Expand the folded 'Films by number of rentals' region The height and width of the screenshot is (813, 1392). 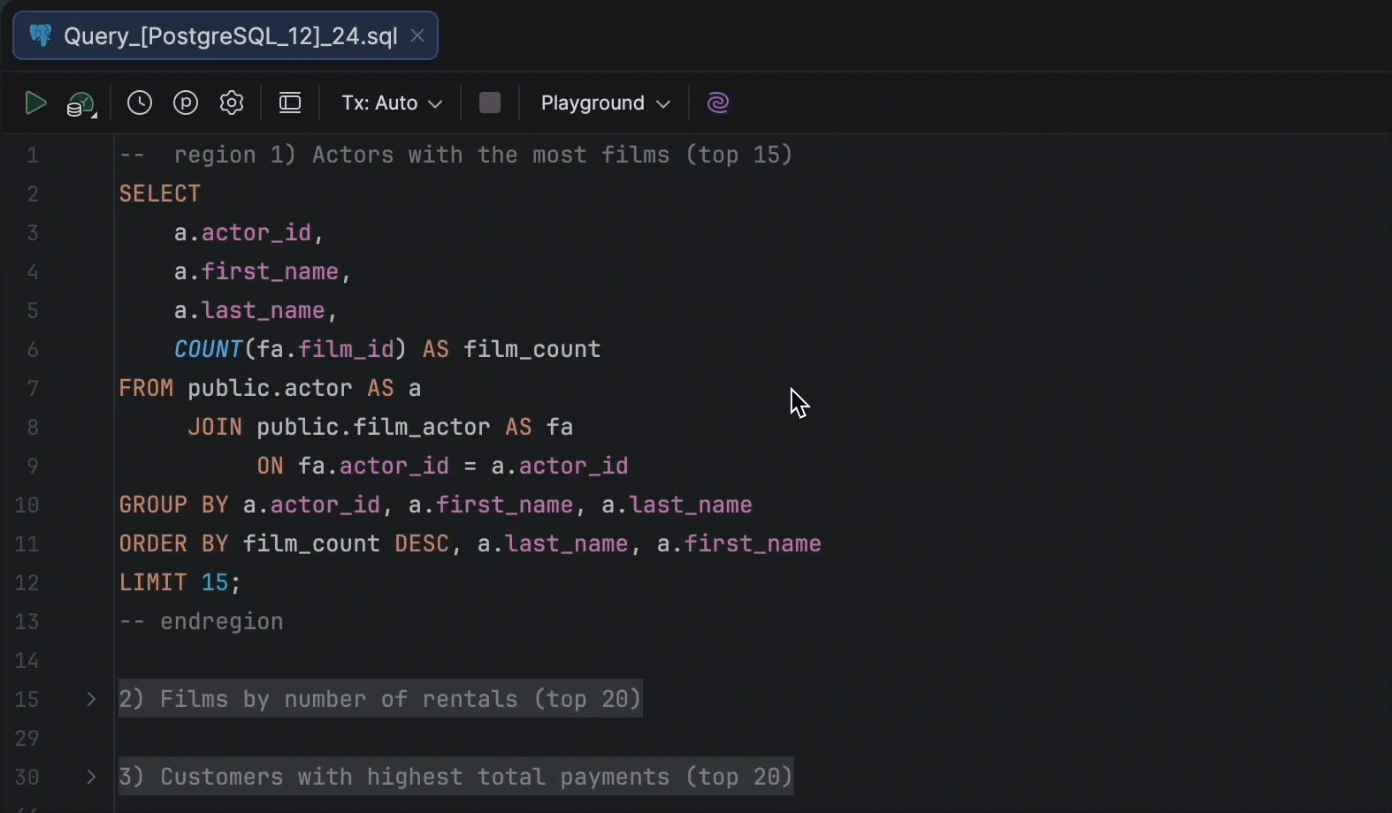91,700
